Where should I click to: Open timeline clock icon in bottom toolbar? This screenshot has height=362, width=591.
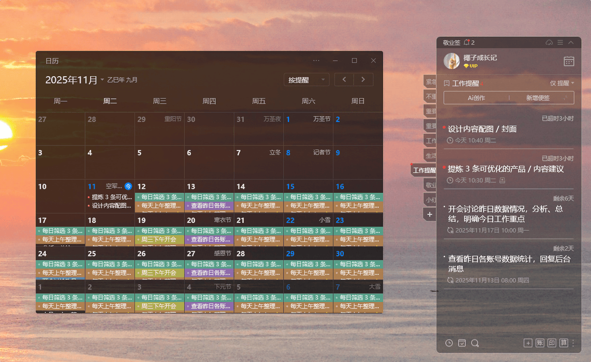pyautogui.click(x=449, y=343)
